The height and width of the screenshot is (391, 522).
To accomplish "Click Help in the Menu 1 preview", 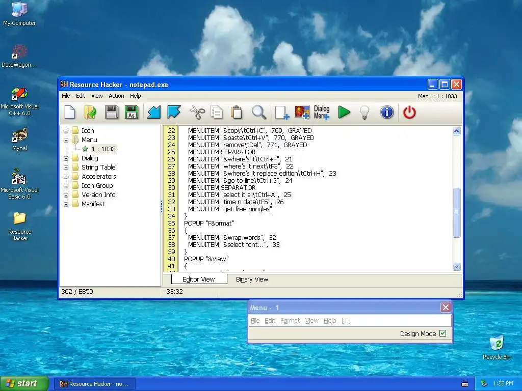I will coord(330,321).
